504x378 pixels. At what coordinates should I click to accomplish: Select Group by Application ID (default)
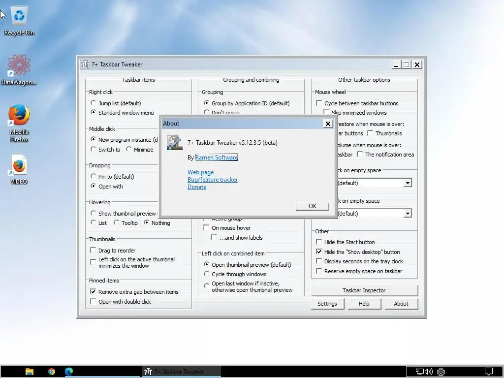coord(206,103)
